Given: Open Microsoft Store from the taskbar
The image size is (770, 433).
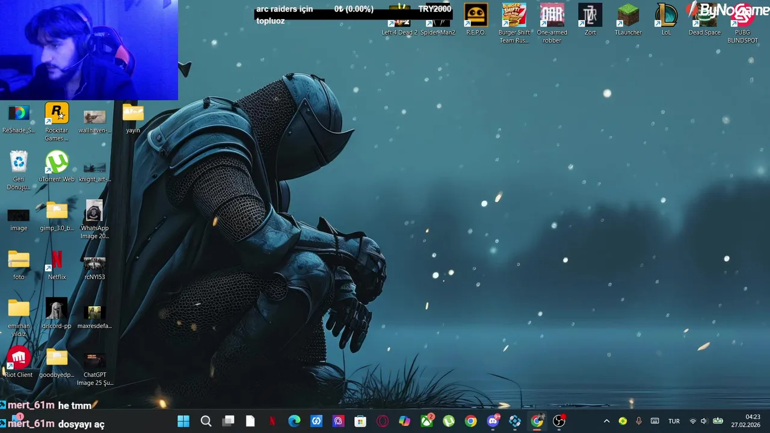Looking at the screenshot, I should 360,421.
